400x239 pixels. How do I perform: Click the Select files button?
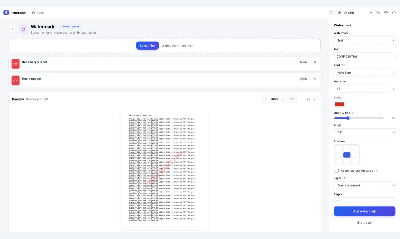pyautogui.click(x=147, y=46)
